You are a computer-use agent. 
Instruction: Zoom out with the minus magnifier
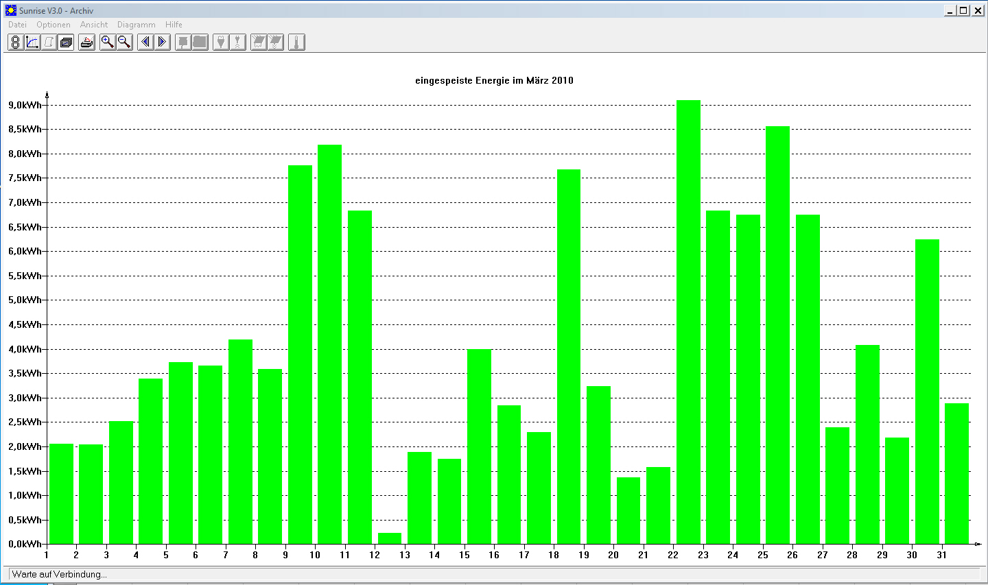coord(124,43)
